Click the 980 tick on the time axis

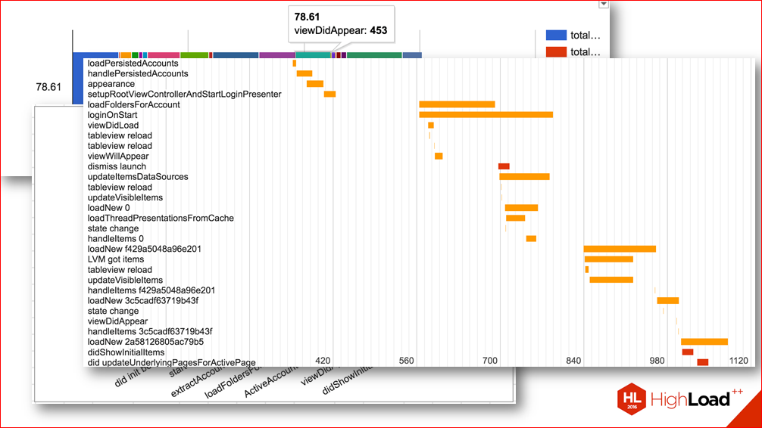(657, 361)
